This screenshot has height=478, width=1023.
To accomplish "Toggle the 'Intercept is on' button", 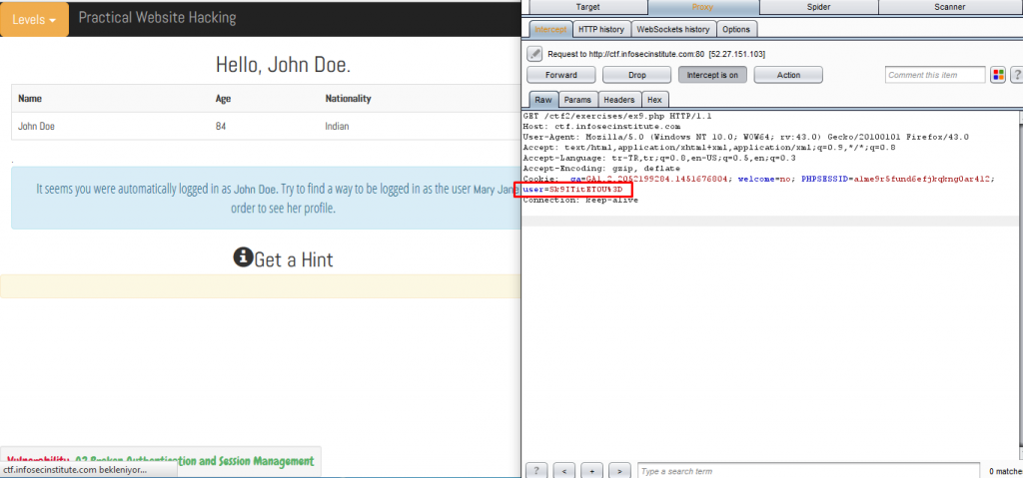I will coord(712,75).
